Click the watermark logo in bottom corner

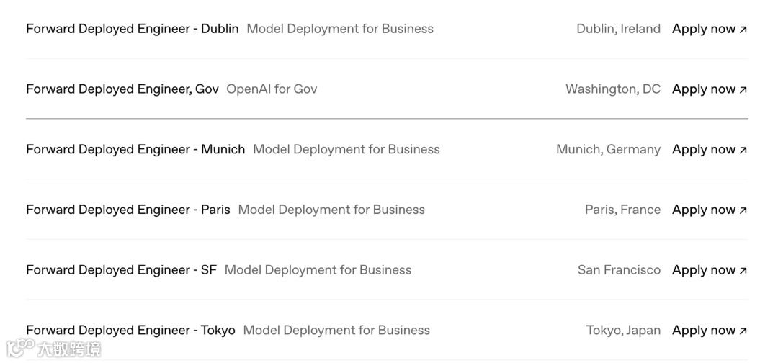click(x=54, y=349)
